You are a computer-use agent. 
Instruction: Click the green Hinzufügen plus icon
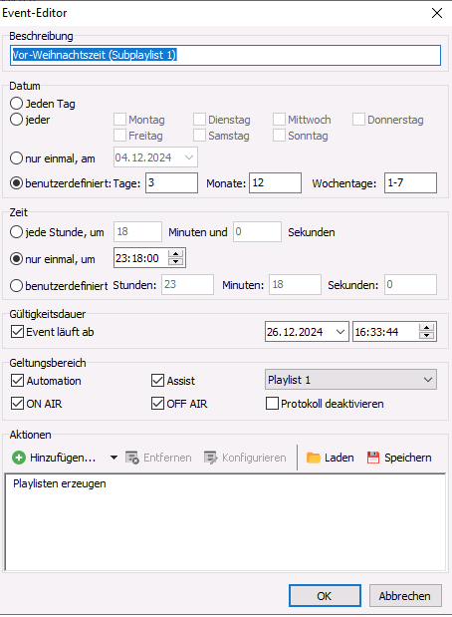(19, 458)
